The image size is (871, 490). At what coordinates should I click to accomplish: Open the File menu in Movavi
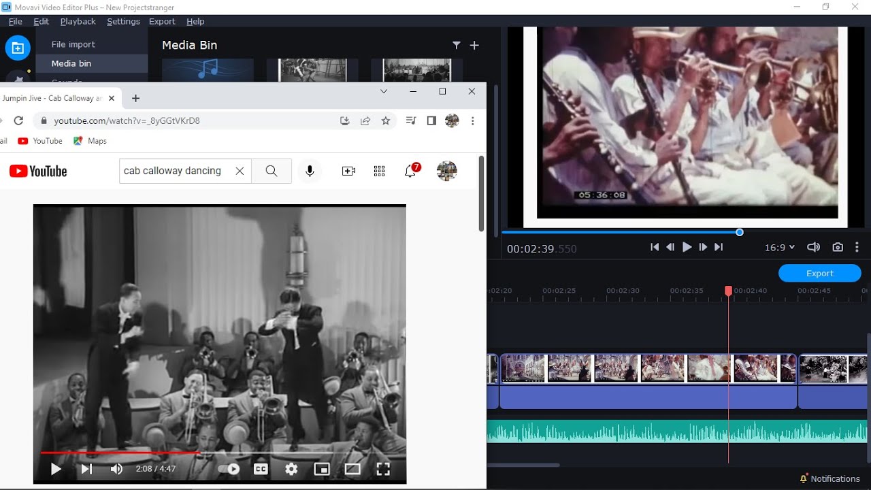pos(15,21)
